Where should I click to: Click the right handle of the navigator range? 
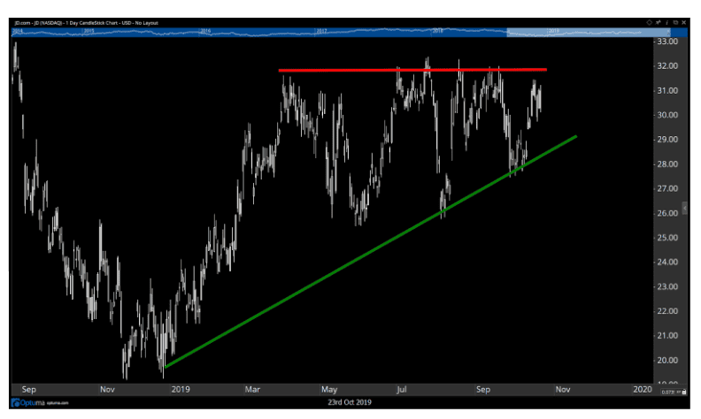pos(669,32)
